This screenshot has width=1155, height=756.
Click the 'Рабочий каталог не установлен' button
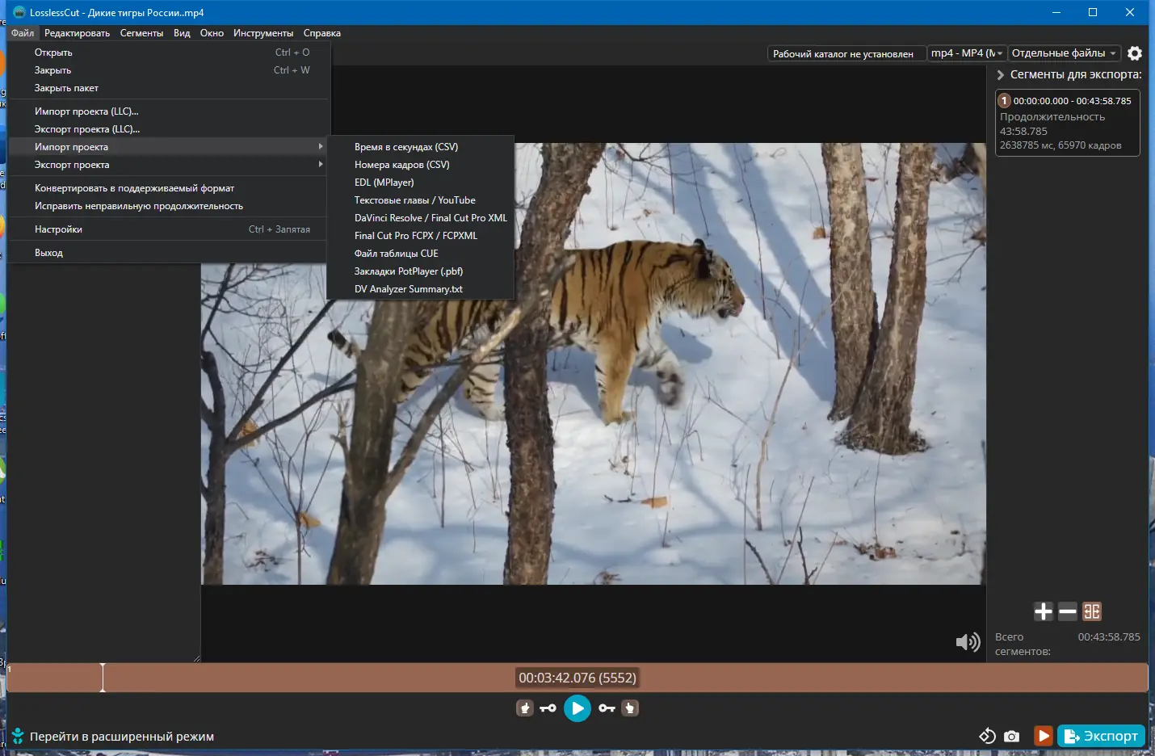pos(842,54)
